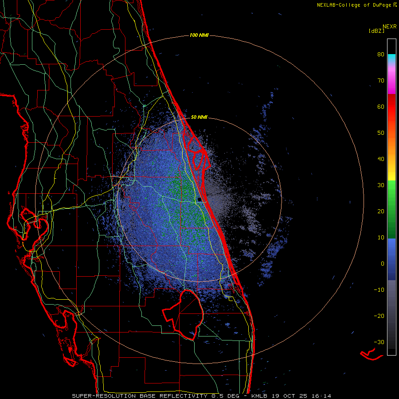Click the 70 dBZ scale value
The height and width of the screenshot is (399, 399).
pyautogui.click(x=381, y=80)
